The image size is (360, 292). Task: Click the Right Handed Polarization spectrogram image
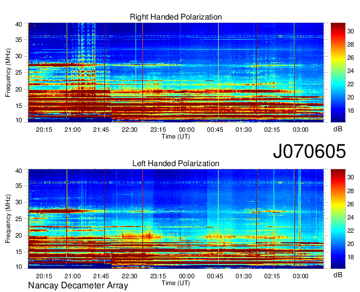tap(176, 72)
